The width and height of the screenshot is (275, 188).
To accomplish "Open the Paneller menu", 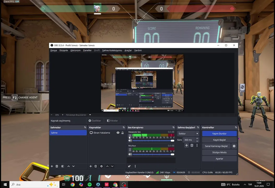I will point(87,50).
